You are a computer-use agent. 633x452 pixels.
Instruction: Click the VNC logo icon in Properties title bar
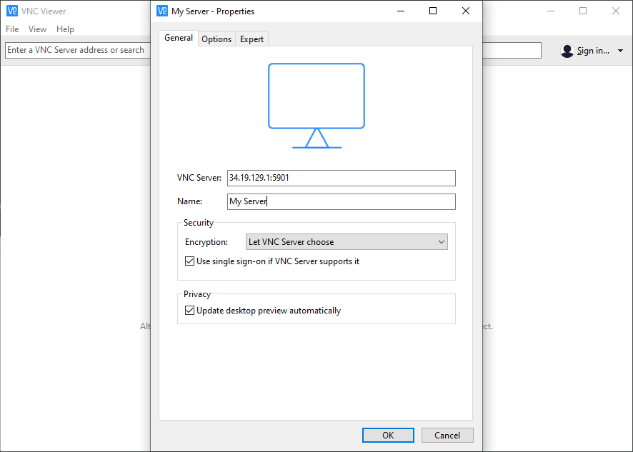(162, 11)
